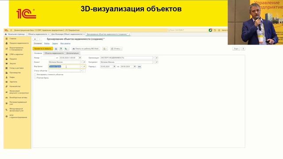The image size is (283, 159).
Task: Open the Отчеты dropdown
Action: 116,49
